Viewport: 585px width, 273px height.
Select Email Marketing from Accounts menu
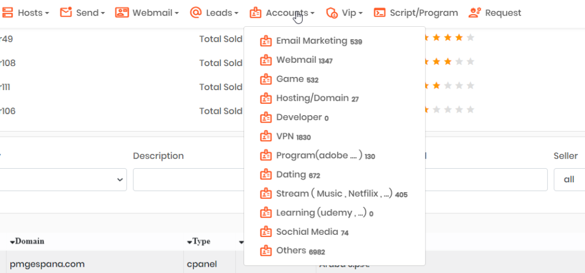311,41
